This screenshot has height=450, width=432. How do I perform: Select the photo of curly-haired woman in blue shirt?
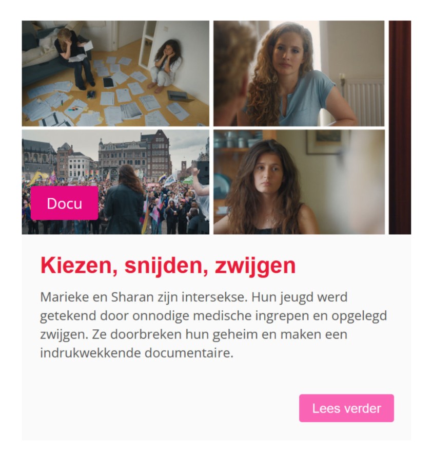(299, 73)
